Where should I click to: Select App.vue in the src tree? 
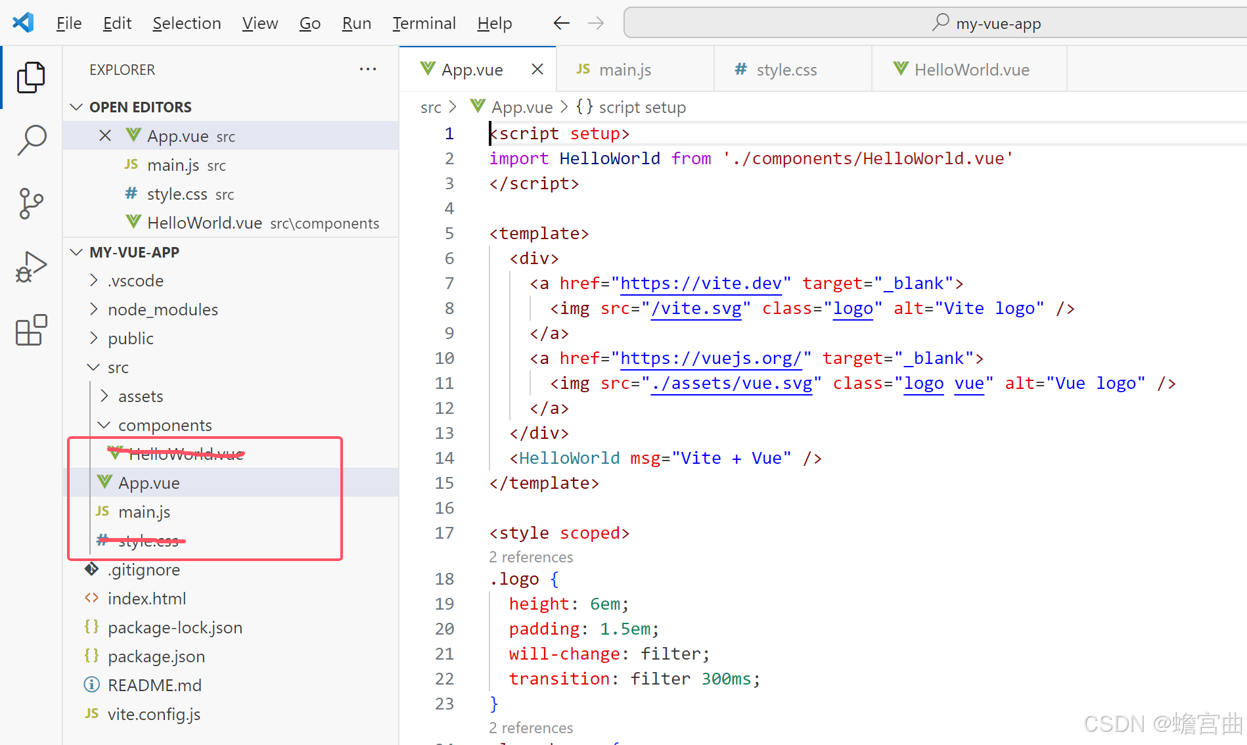230,483
